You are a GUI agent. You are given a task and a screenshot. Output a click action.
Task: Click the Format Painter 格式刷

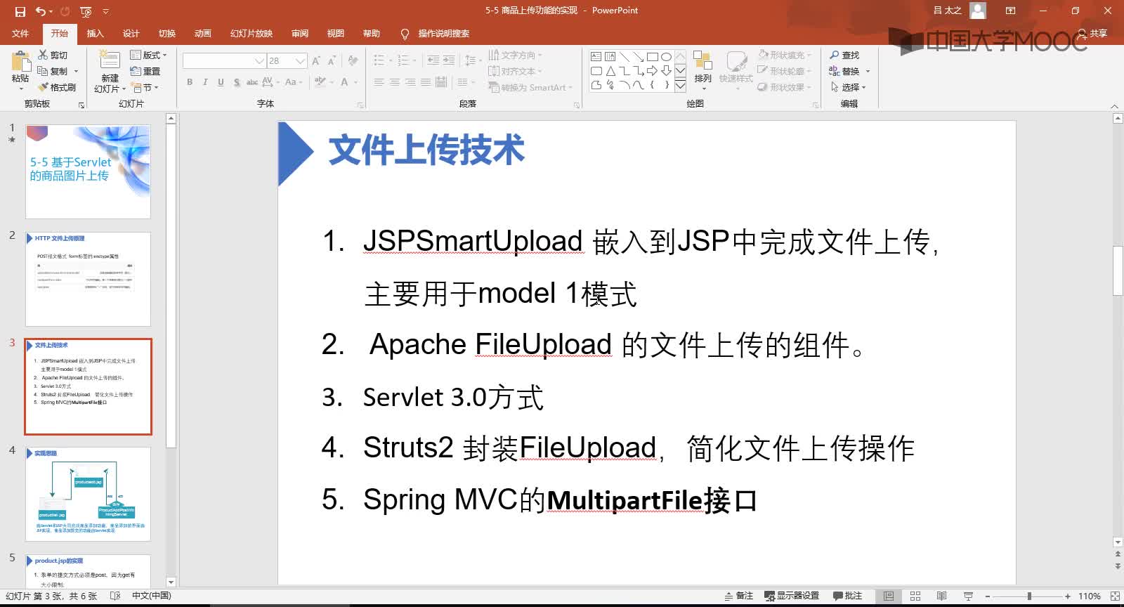tap(57, 87)
